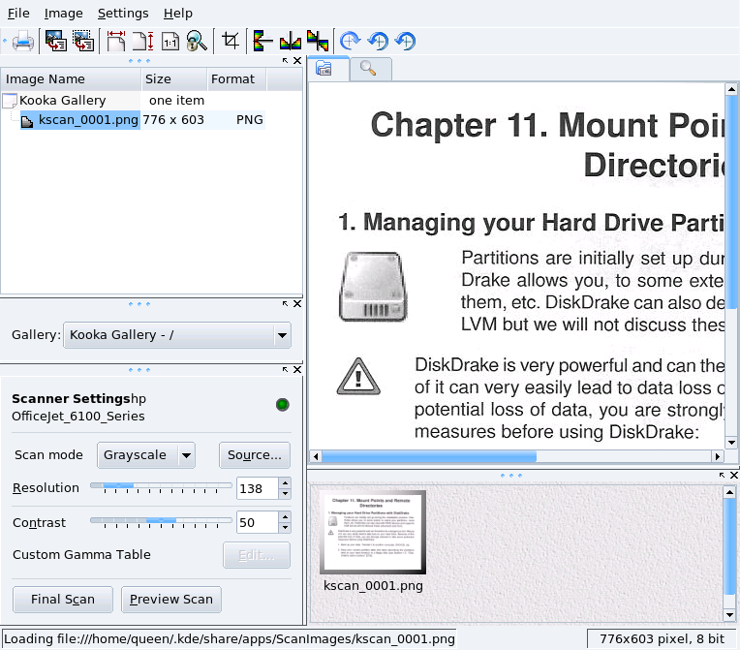The width and height of the screenshot is (740, 650).
Task: Click the scale to width icon
Action: 116,41
